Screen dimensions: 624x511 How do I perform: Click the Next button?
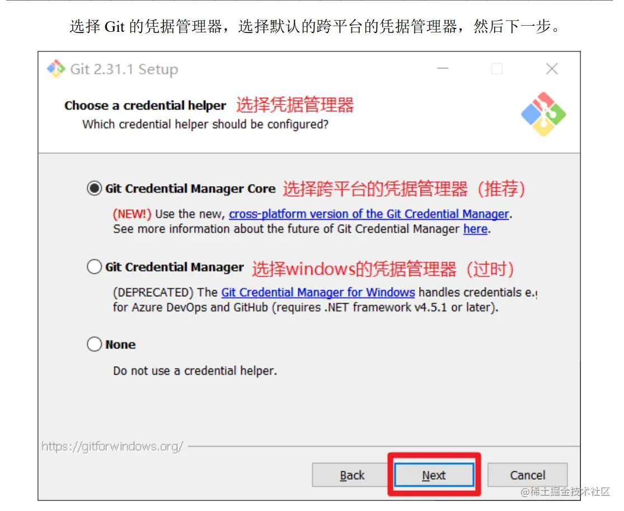[x=434, y=475]
